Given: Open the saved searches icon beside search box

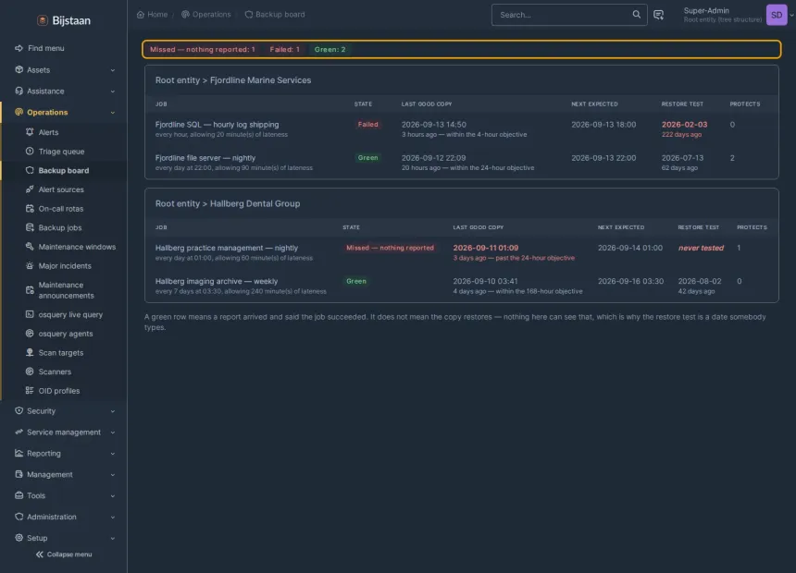Looking at the screenshot, I should 658,15.
